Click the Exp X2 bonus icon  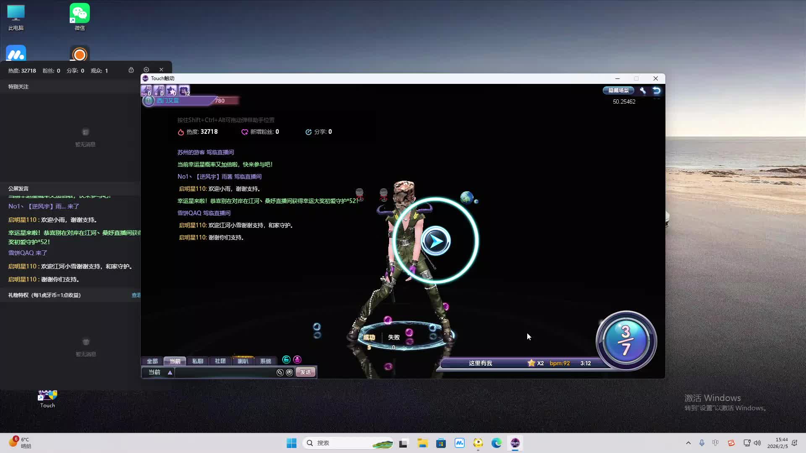(146, 91)
